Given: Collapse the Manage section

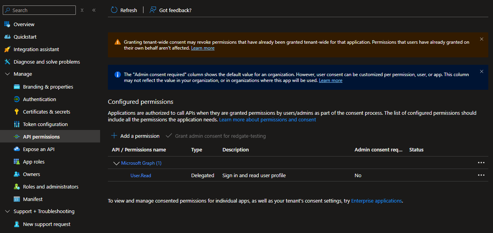Looking at the screenshot, I should [7, 74].
